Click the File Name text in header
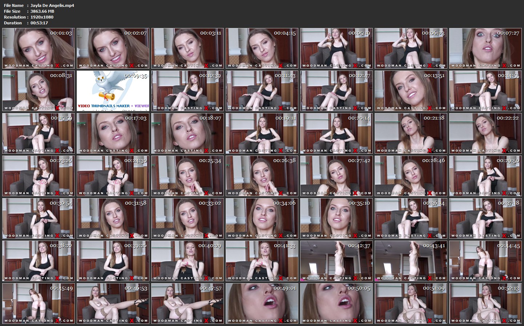The height and width of the screenshot is (326, 524). coord(14,5)
